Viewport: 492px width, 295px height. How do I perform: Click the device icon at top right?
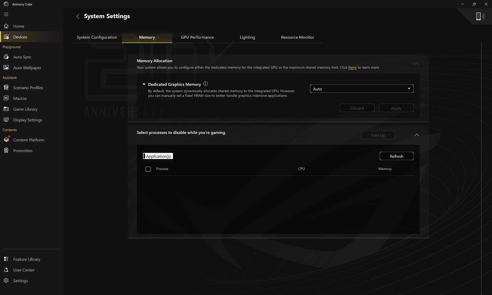480,16
